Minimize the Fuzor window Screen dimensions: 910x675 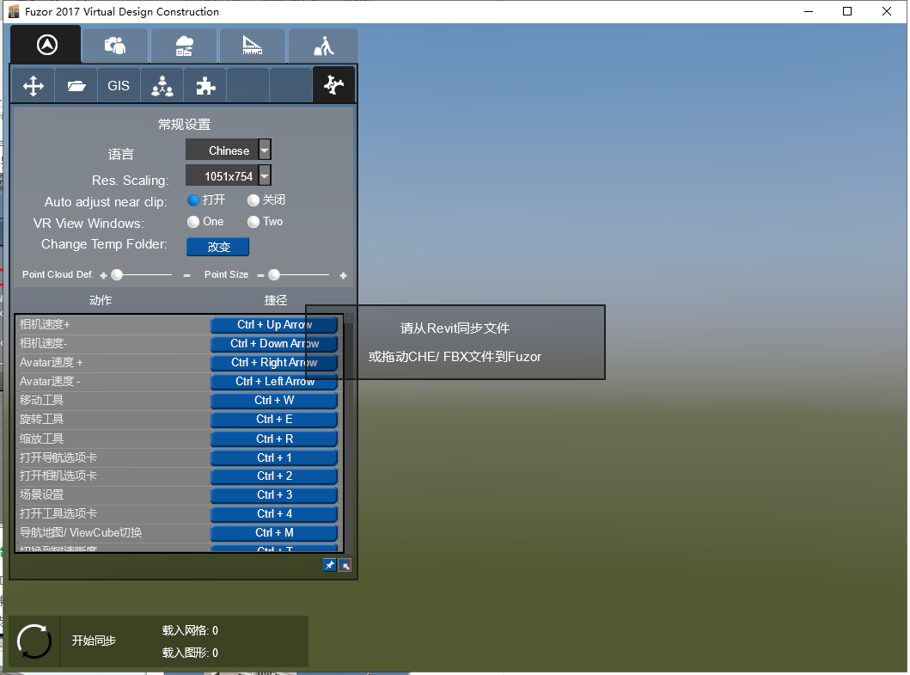pyautogui.click(x=809, y=12)
